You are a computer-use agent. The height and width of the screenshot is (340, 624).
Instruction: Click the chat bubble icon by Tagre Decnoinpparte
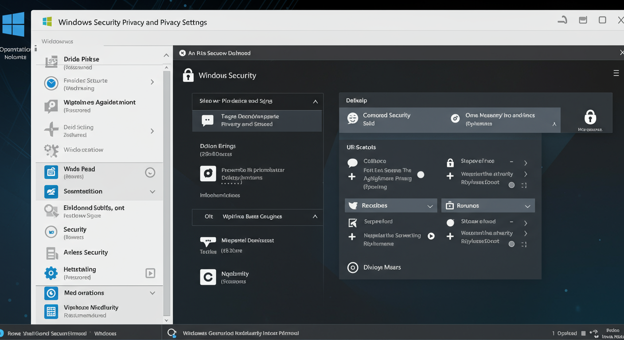pyautogui.click(x=207, y=120)
